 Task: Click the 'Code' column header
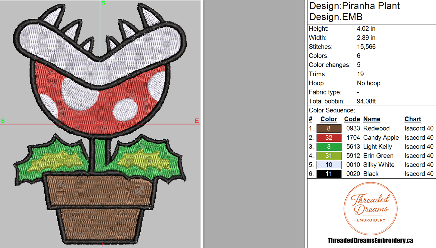352,119
